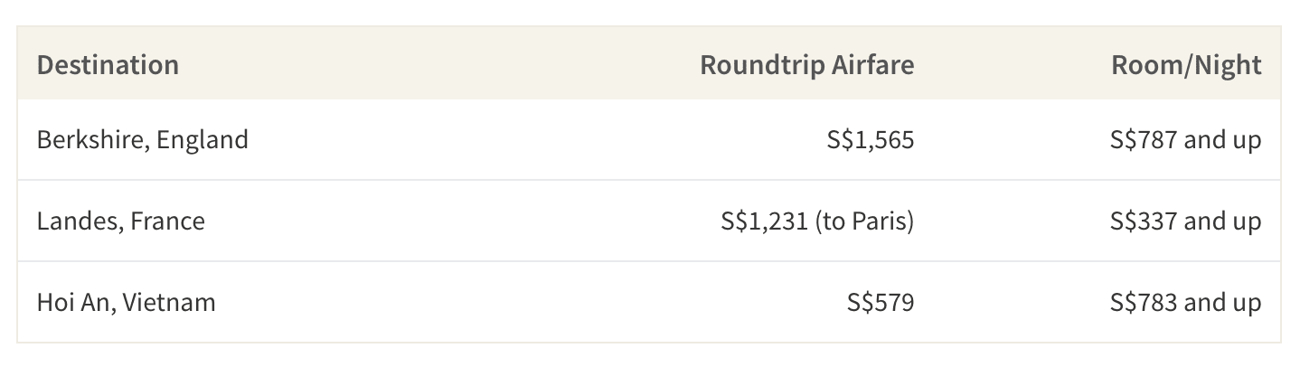Screen dimensions: 1300x367
Task: Click the S$1,565 airfare value
Action: 871,139
